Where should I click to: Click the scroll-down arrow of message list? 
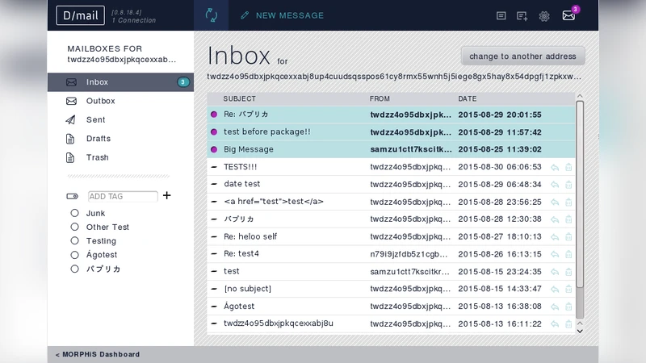pyautogui.click(x=579, y=329)
